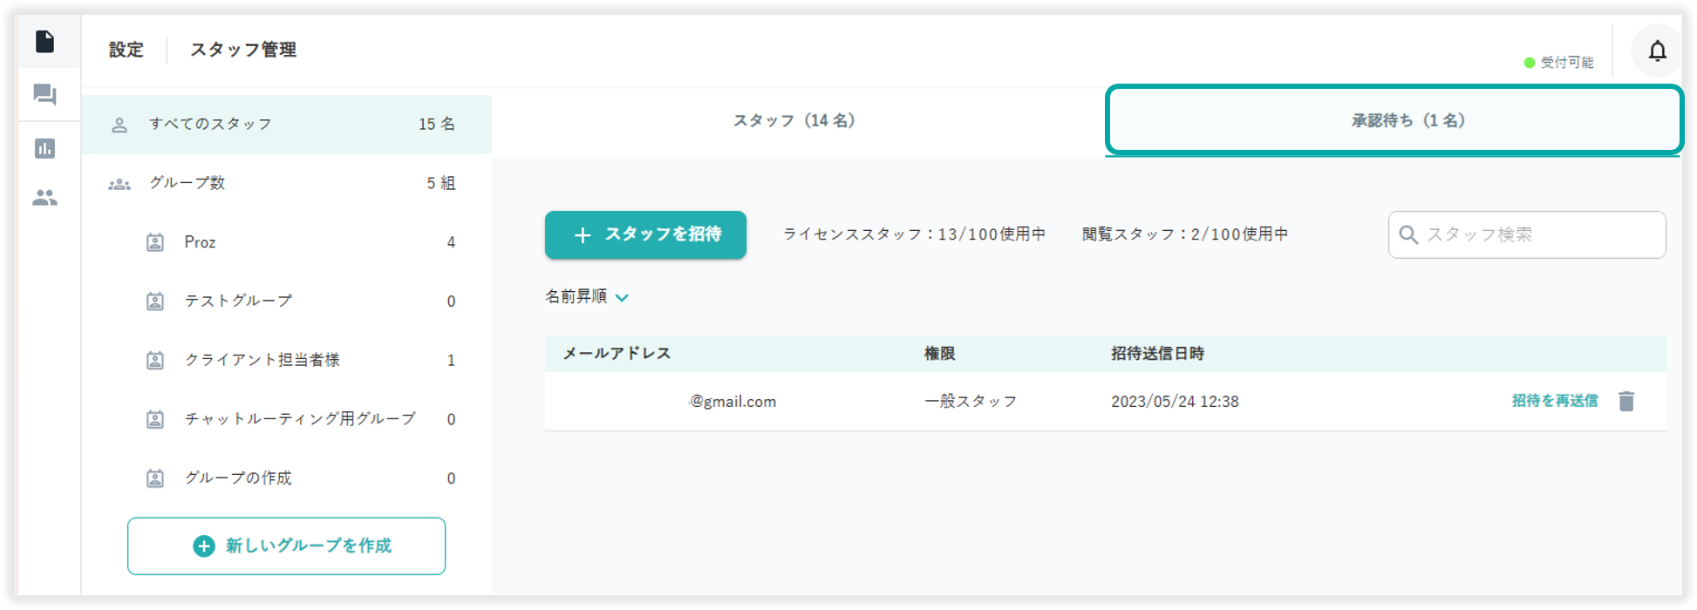The width and height of the screenshot is (1697, 610).
Task: Click the スタッフを招待 button
Action: [645, 235]
